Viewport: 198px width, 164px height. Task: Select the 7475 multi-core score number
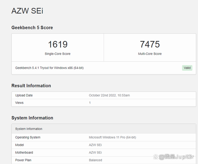tap(149, 44)
